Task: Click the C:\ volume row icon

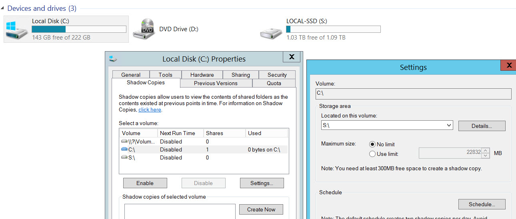Action: (124, 149)
